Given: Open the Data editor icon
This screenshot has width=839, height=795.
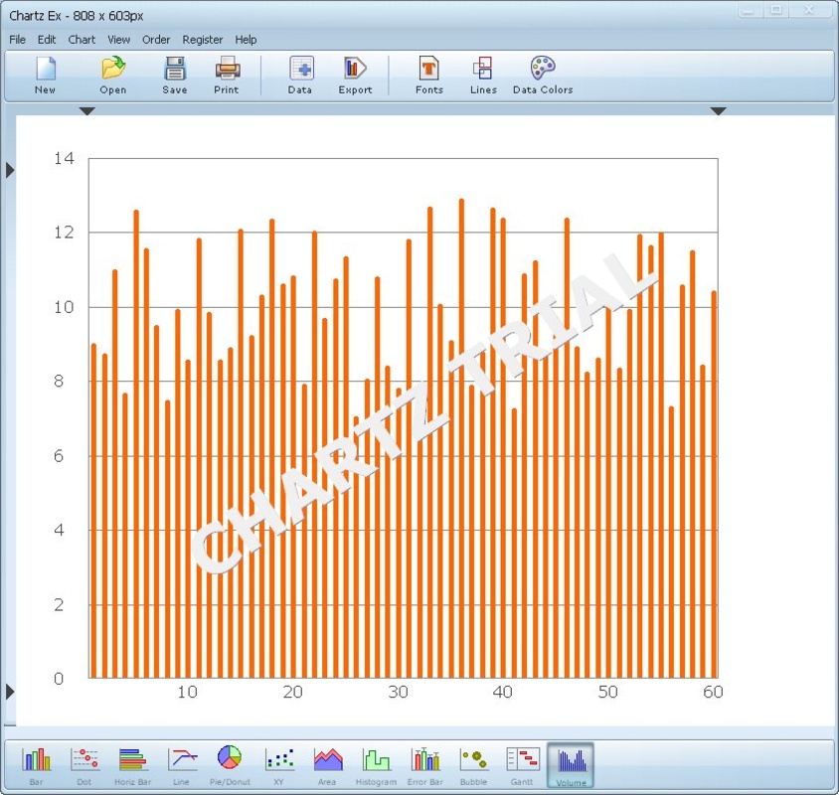Looking at the screenshot, I should (x=300, y=75).
